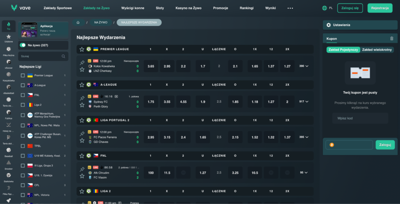
Task: Check the III Liga, Grupa 3 checkbox
Action: click(23, 165)
